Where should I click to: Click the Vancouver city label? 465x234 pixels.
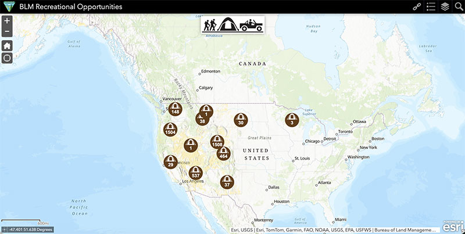tap(172, 99)
